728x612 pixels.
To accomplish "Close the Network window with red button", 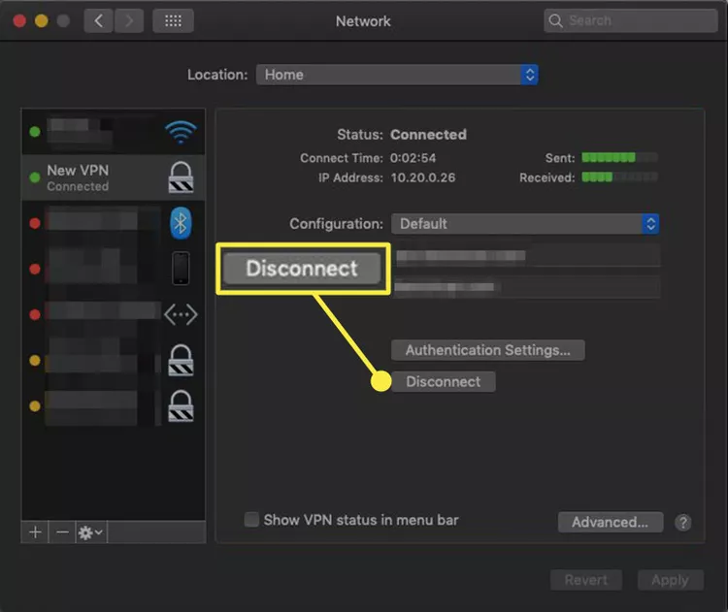I will pos(19,21).
